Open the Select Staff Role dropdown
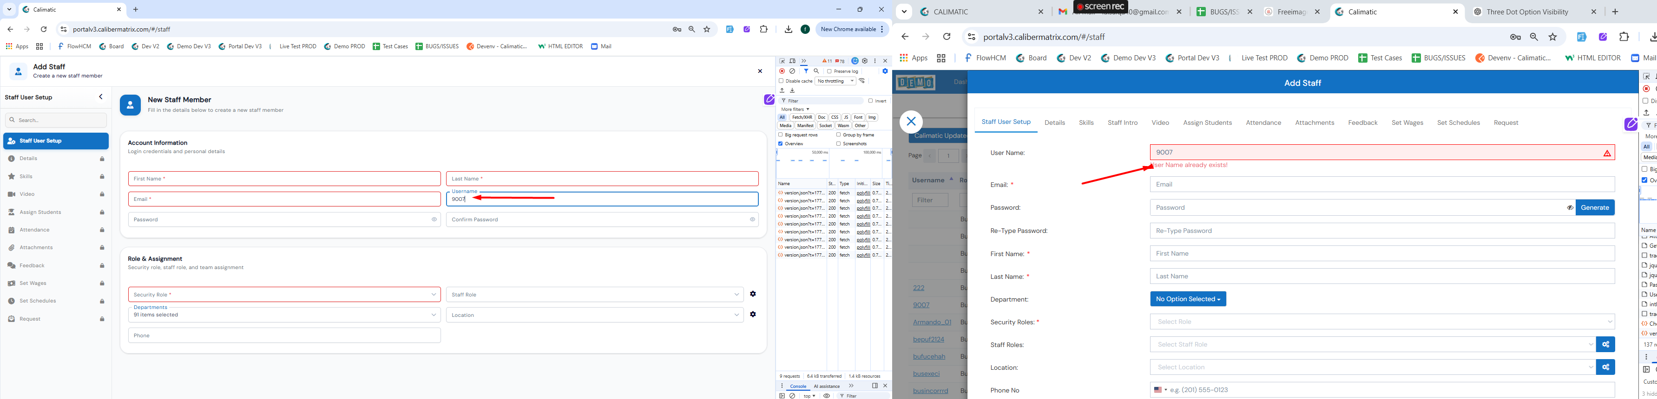Viewport: 1657px width, 399px height. [x=1373, y=344]
